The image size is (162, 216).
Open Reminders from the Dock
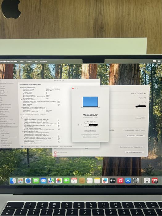(89, 181)
